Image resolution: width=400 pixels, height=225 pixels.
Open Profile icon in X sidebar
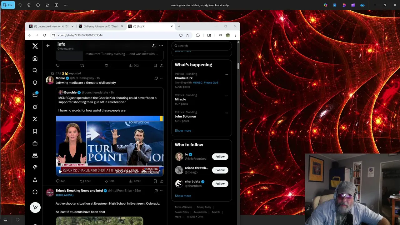point(35,180)
